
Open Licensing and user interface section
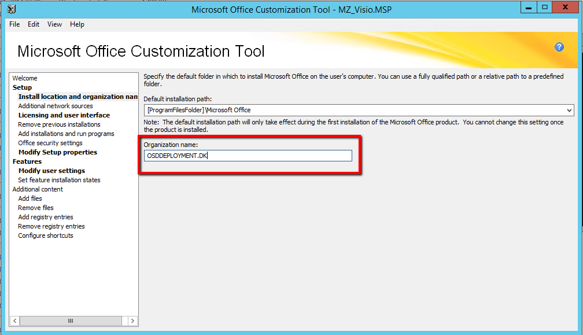click(x=64, y=115)
